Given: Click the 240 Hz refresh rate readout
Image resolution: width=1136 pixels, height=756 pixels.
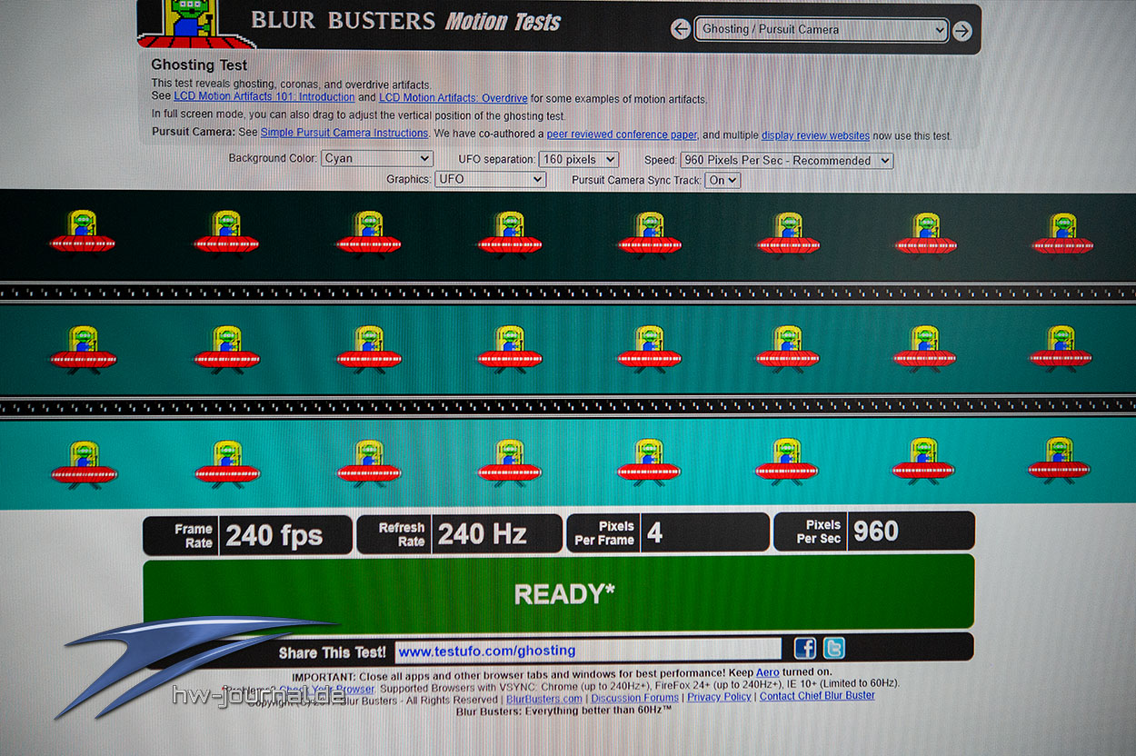Looking at the screenshot, I should [x=482, y=534].
